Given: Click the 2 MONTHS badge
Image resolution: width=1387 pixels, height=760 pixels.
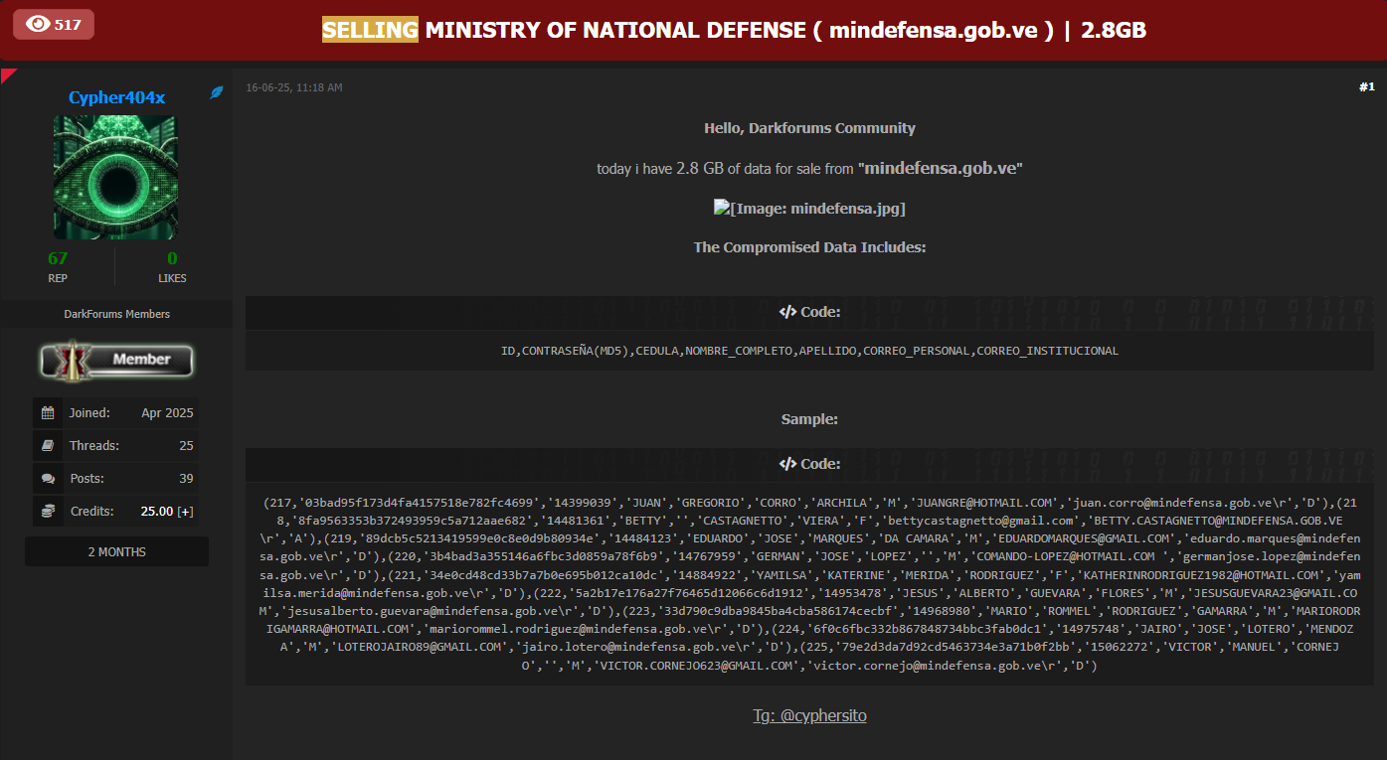Looking at the screenshot, I should (x=116, y=551).
